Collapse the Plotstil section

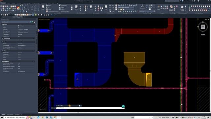[x=34, y=42]
